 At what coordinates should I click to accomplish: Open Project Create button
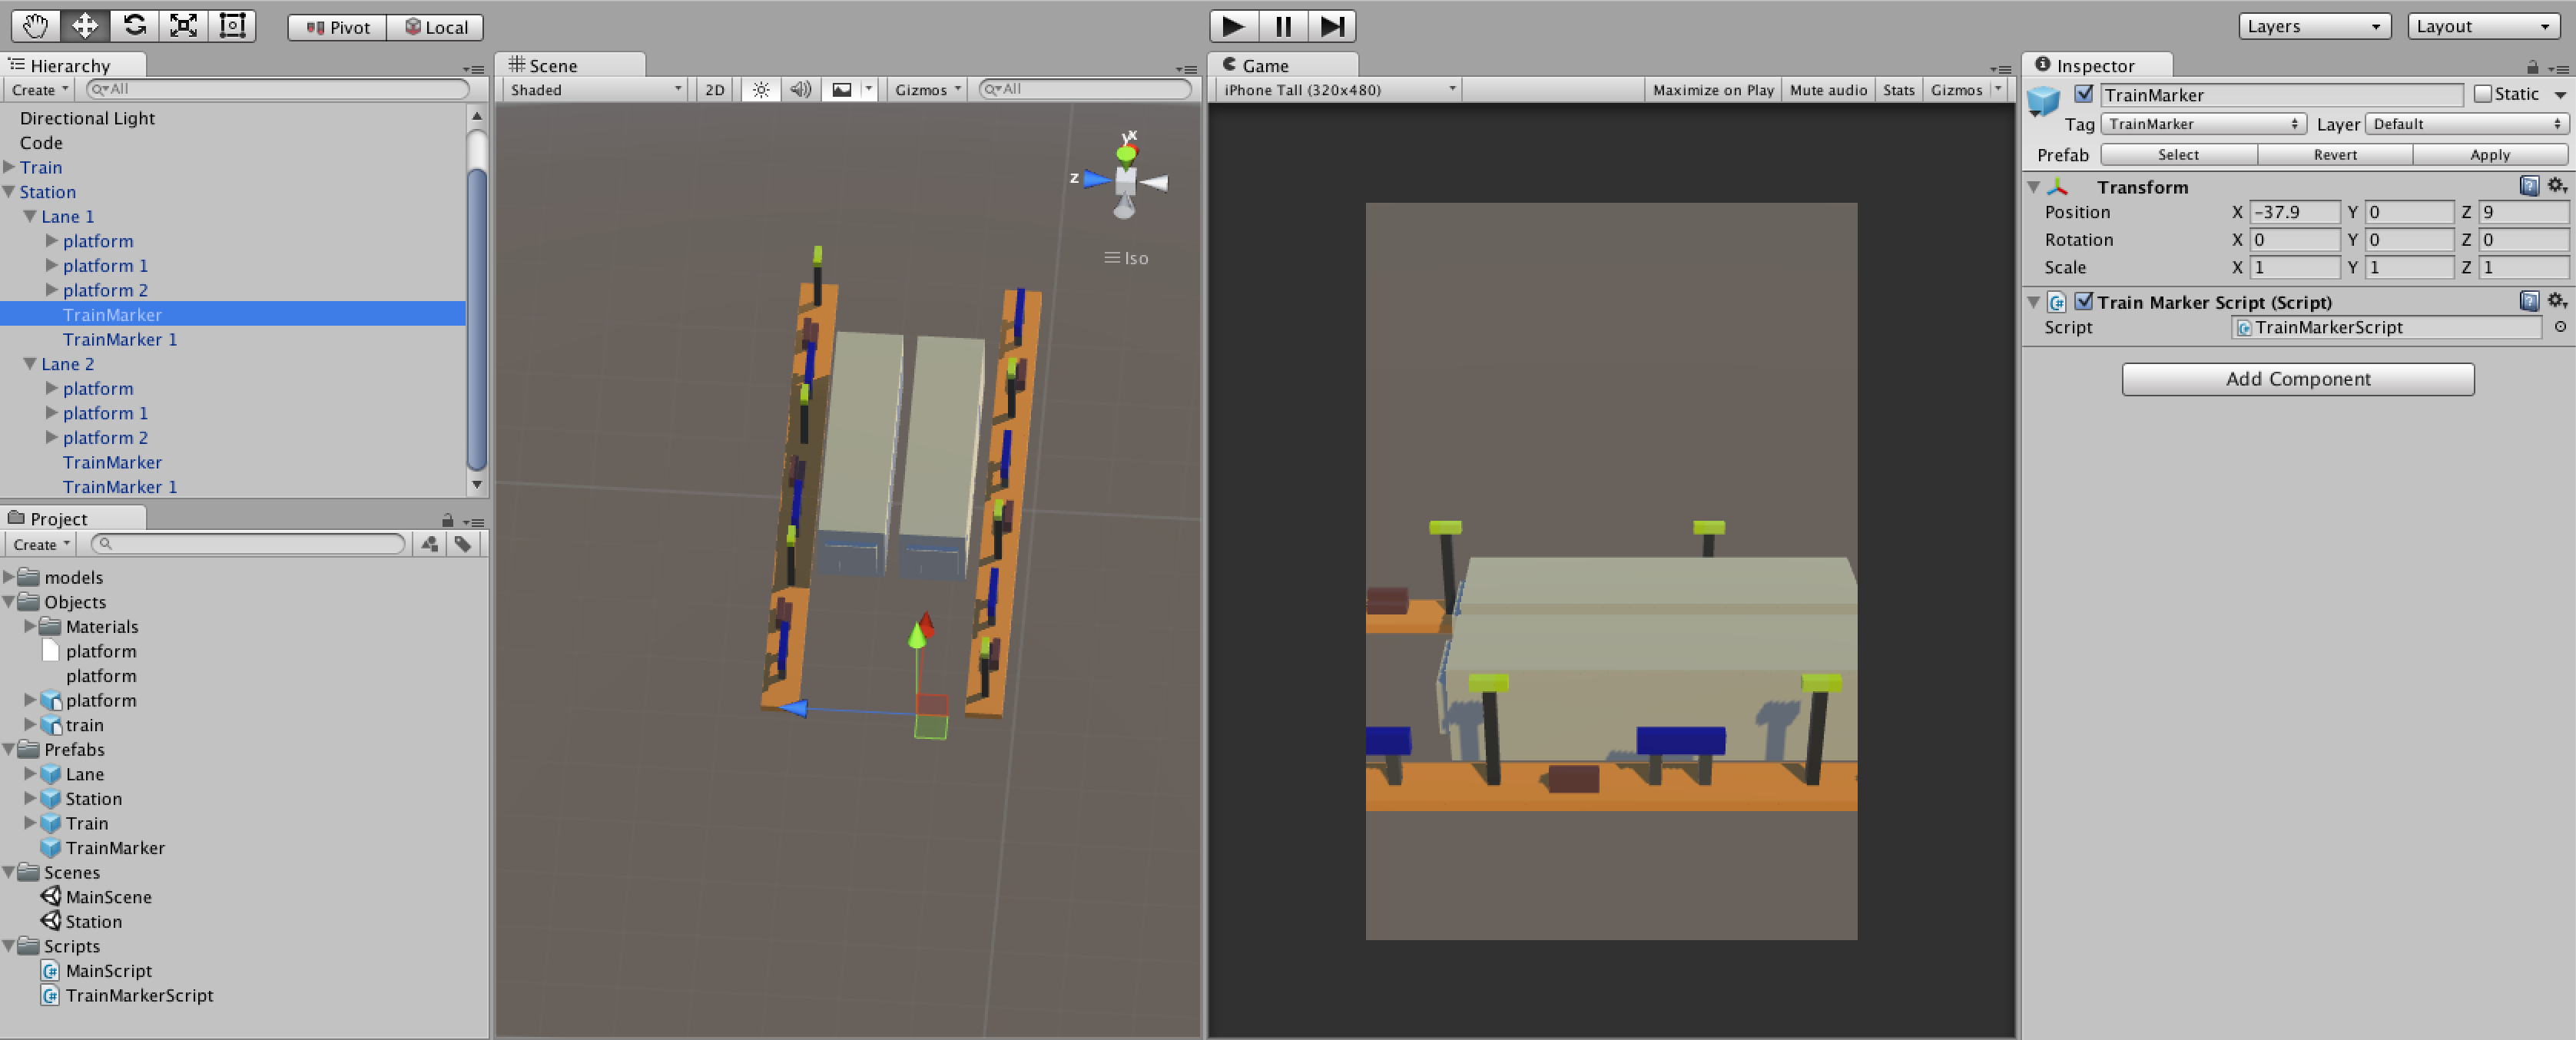pos(40,544)
